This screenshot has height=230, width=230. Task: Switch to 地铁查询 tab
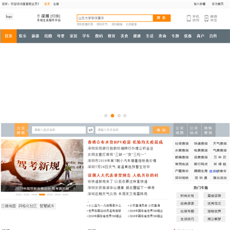(208, 130)
